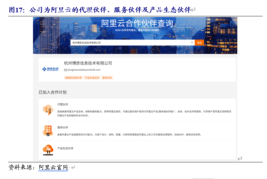
Task: Click the envelope icon beside the email
Action: (x=66, y=70)
